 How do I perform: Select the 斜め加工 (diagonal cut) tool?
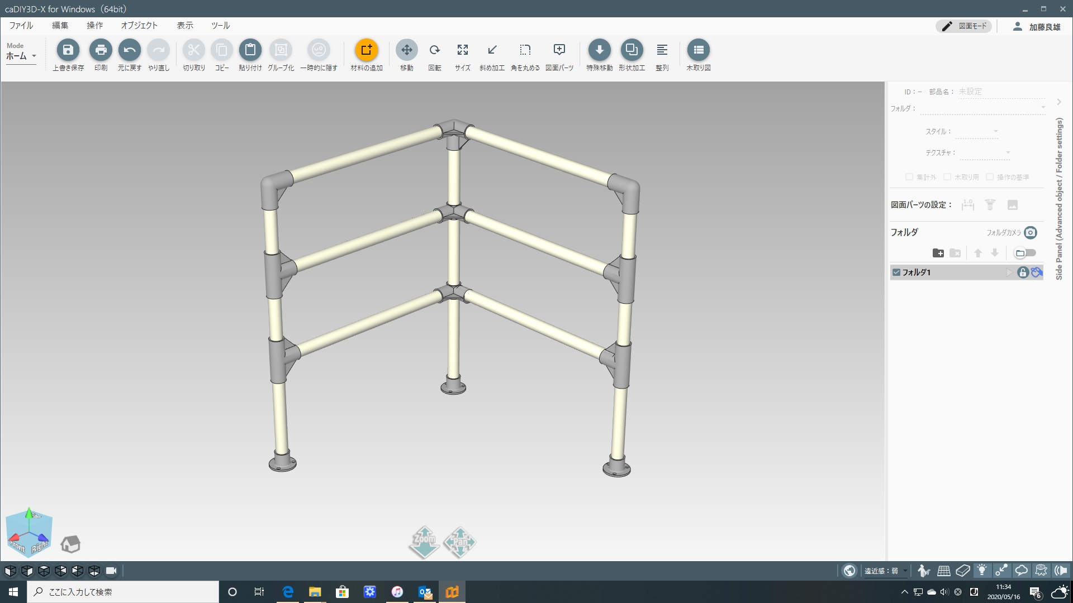coord(492,50)
